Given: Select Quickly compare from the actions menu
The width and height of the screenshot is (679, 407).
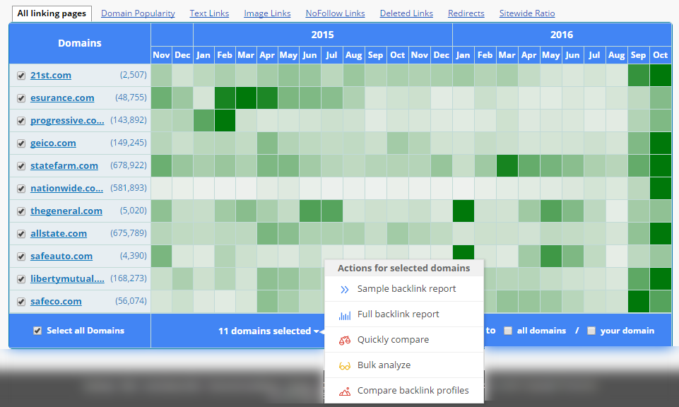Looking at the screenshot, I should [404, 340].
